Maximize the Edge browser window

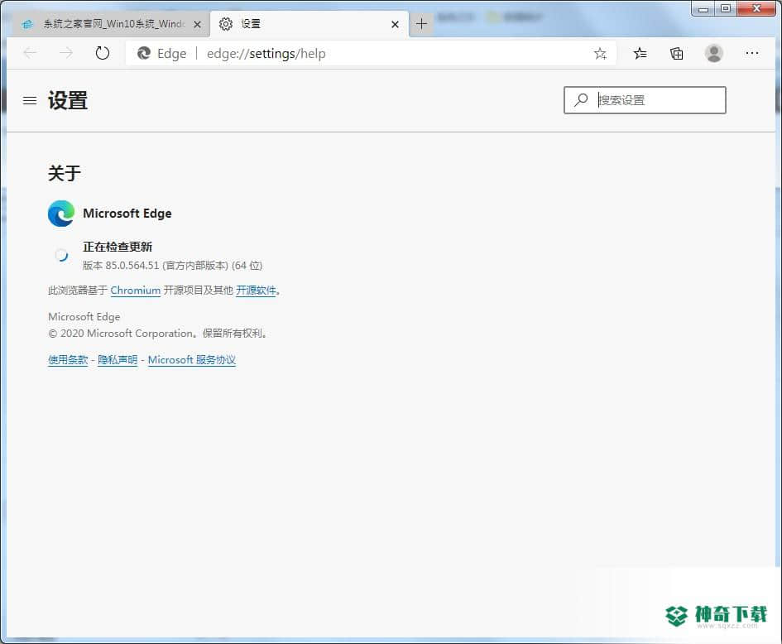pyautogui.click(x=726, y=8)
